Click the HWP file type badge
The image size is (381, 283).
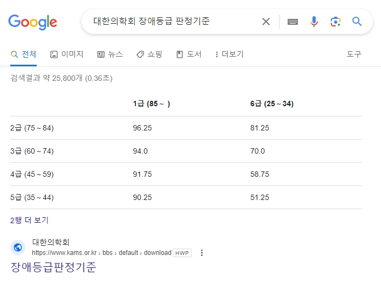coord(182,253)
